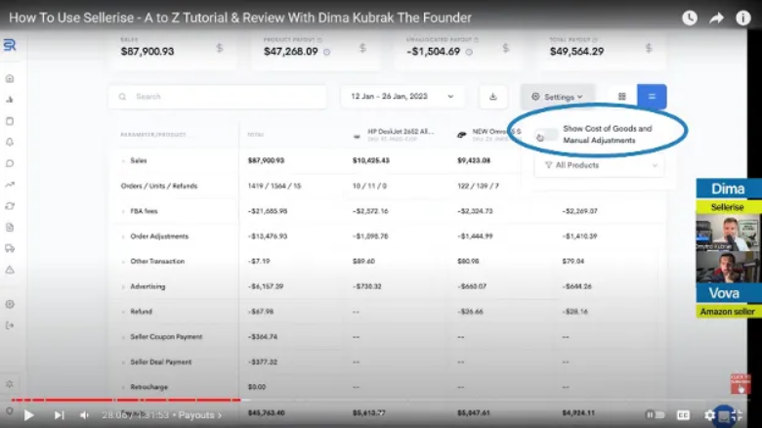
Task: Click HP DeskJet 2652 product column header
Action: (394, 135)
